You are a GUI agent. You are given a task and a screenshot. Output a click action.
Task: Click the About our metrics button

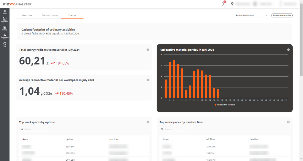point(282,16)
